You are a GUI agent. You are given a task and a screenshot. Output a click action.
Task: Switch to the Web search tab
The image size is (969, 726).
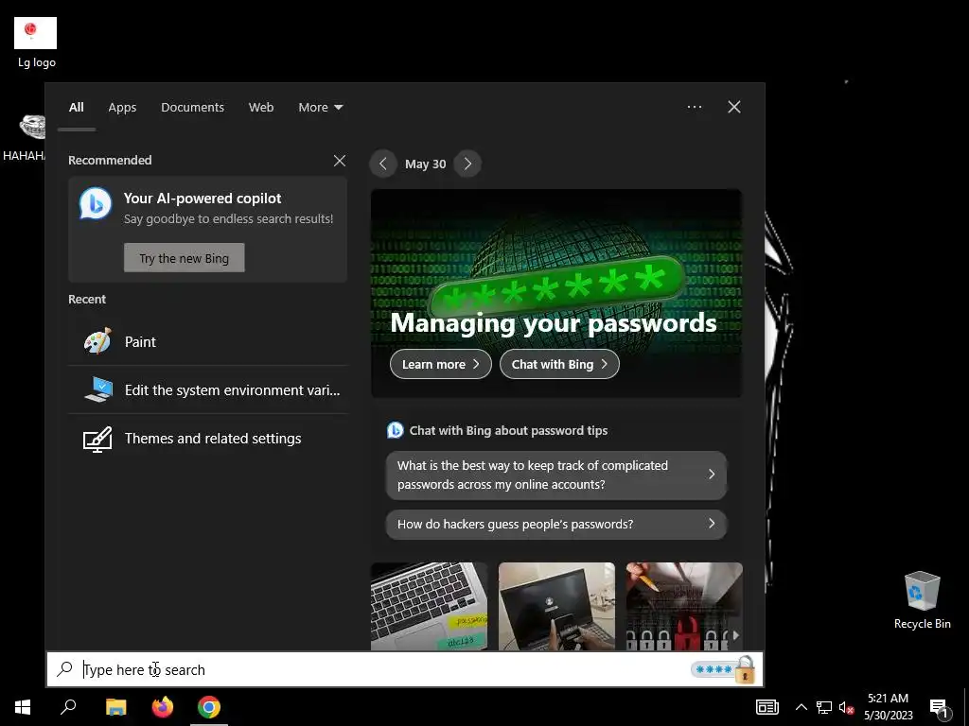coord(261,108)
